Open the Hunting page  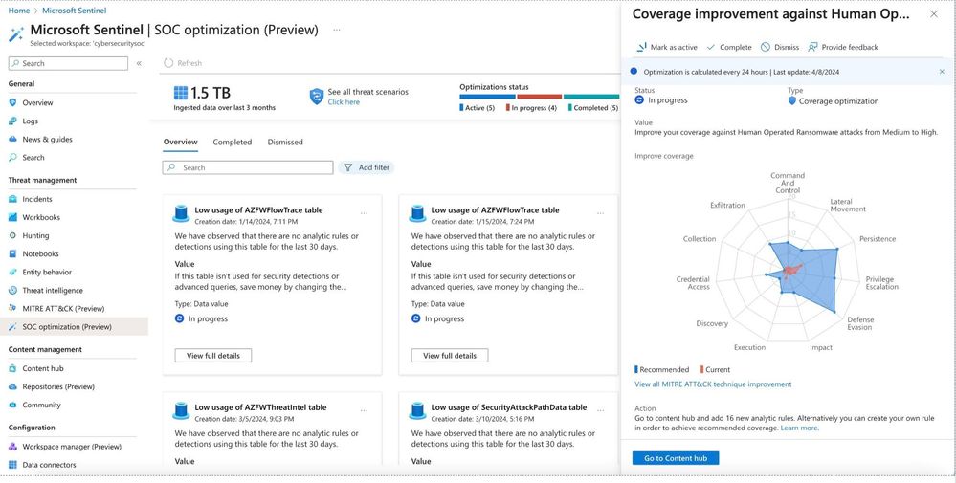(35, 235)
